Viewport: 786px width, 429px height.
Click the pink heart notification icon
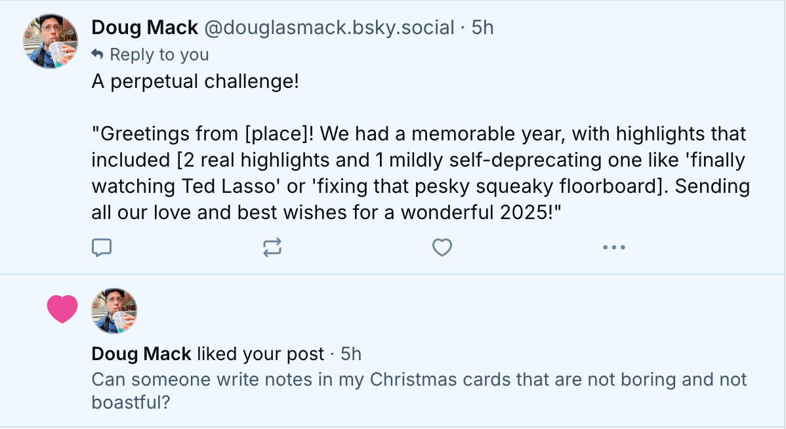coord(62,309)
